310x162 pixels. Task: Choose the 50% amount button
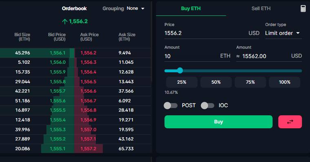click(x=216, y=82)
